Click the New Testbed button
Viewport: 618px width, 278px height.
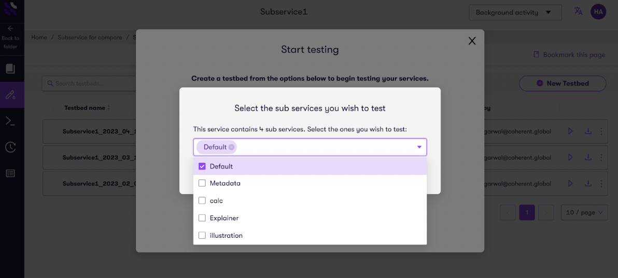[563, 83]
